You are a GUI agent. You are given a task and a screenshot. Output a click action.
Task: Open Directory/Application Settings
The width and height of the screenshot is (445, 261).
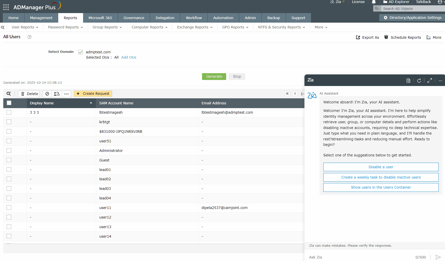point(412,18)
